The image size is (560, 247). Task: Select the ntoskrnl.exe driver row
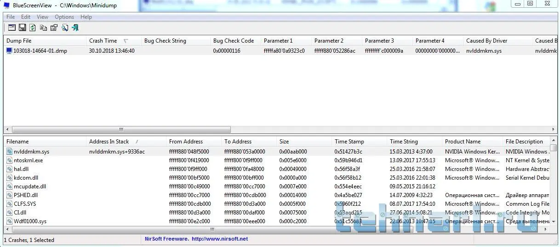click(28, 160)
